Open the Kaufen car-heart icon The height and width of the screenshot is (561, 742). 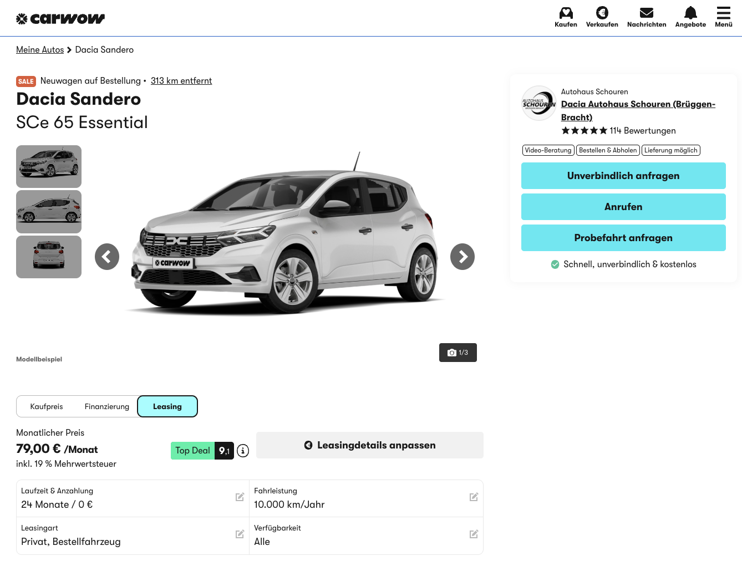pos(566,13)
